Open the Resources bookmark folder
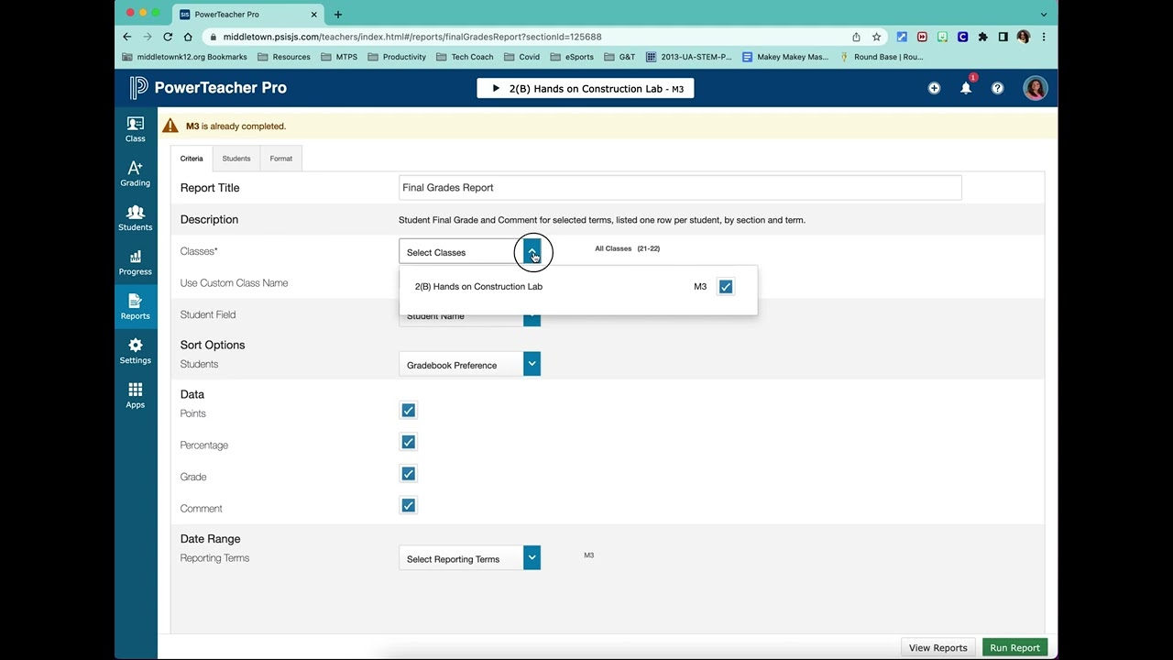Screen dimensions: 1173x660 pyautogui.click(x=284, y=57)
